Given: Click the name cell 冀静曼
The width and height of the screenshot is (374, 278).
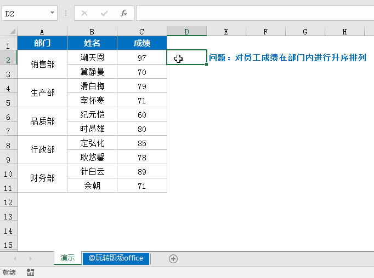Looking at the screenshot, I should coord(92,72).
